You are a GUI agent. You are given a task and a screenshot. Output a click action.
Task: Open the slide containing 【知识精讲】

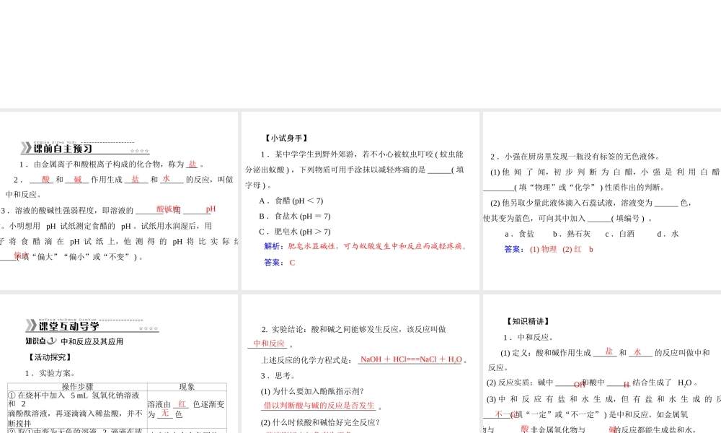click(602, 364)
